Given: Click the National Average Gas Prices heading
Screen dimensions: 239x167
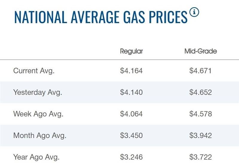Looking at the screenshot, I should click(101, 17).
